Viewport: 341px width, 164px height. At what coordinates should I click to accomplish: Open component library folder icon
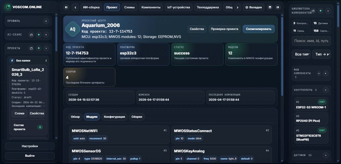coord(313,11)
